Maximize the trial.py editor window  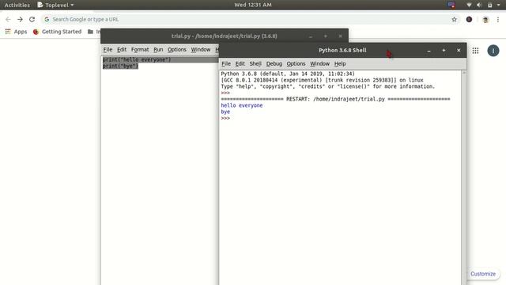point(325,36)
